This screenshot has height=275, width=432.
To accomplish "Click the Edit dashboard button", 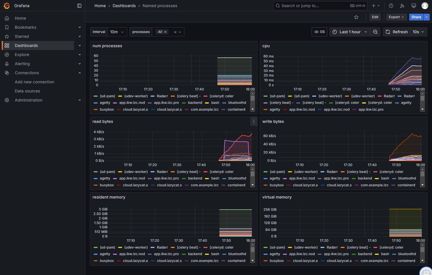I will coord(375,17).
